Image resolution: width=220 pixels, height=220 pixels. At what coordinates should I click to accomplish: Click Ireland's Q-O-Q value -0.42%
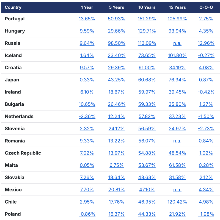(206, 92)
